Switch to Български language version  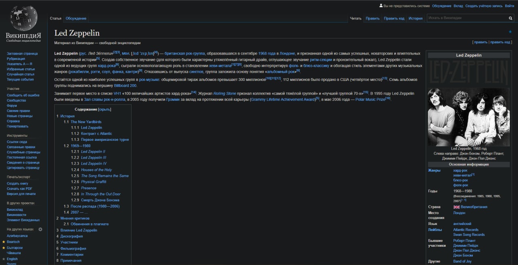(x=15, y=248)
